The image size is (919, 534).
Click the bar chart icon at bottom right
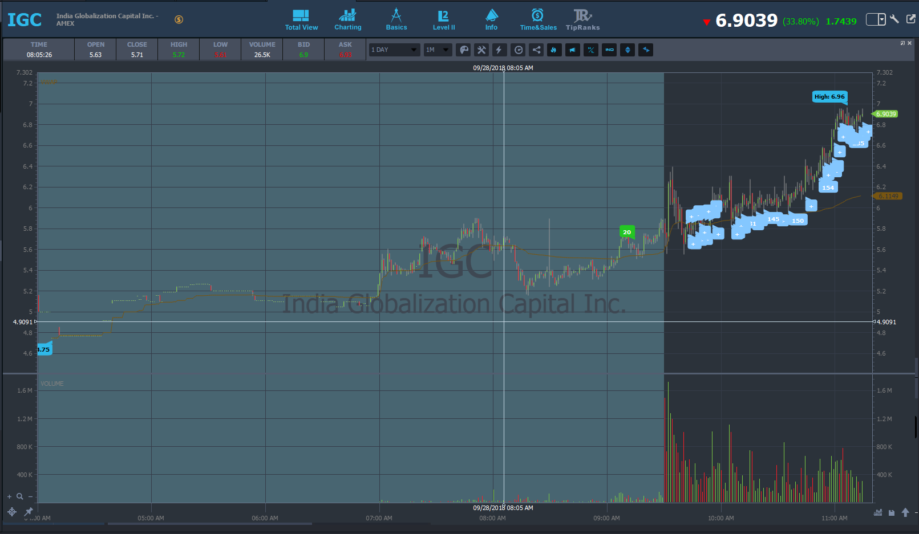(x=878, y=512)
